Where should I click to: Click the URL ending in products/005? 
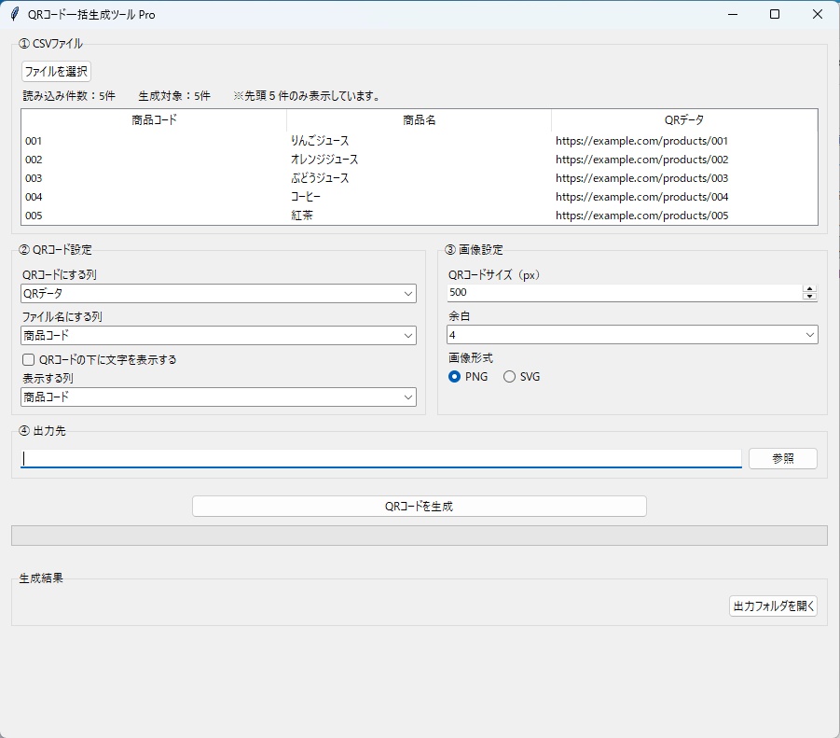tap(641, 216)
